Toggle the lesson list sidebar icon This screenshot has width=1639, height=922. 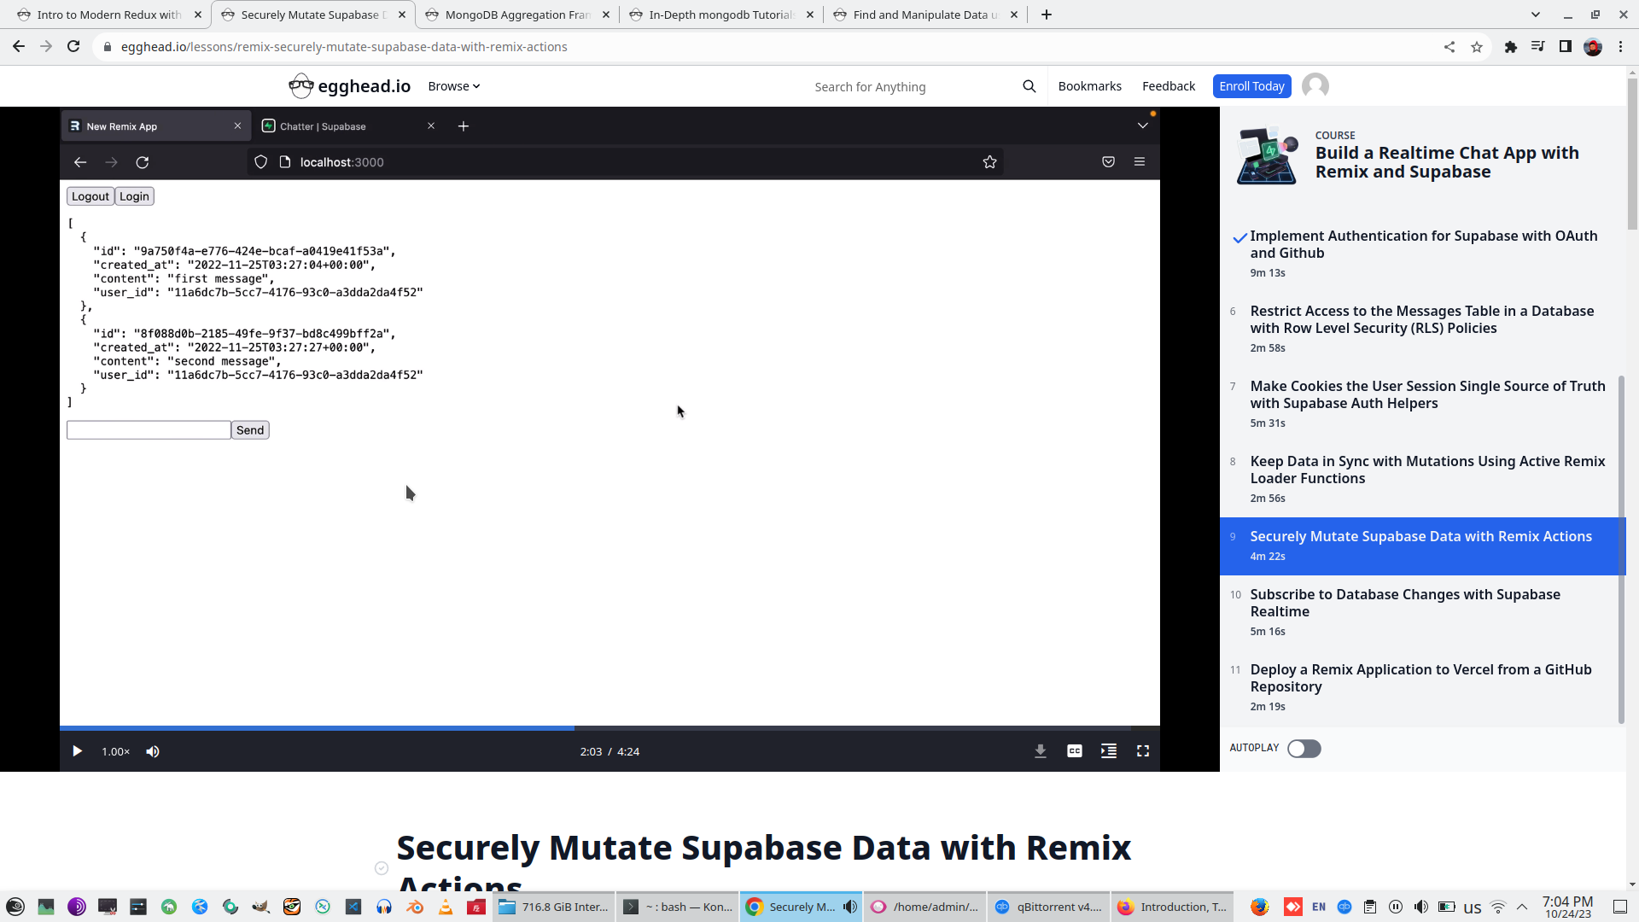1109,751
